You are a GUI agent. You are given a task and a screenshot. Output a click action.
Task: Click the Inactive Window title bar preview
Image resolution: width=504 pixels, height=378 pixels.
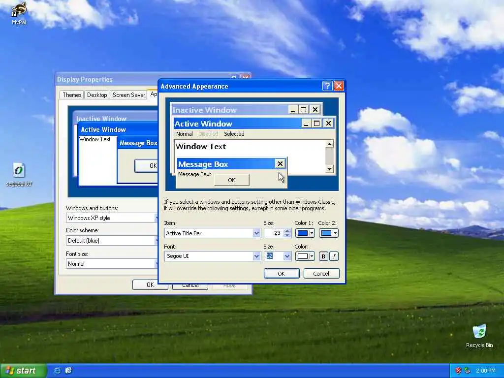[229, 110]
